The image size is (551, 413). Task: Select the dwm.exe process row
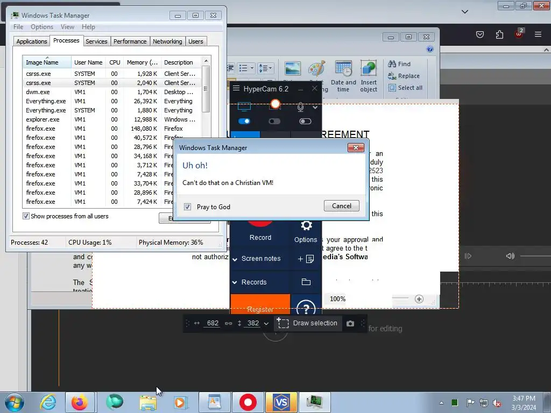[x=112, y=92]
